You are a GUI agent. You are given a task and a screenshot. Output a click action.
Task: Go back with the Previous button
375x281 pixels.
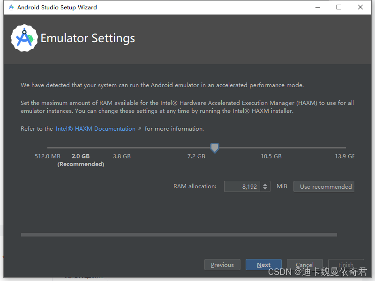pos(222,265)
